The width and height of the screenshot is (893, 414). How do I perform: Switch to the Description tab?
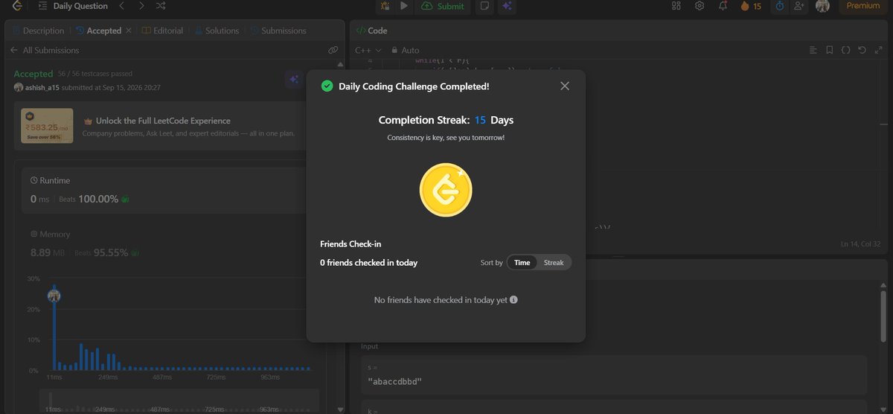coord(38,31)
